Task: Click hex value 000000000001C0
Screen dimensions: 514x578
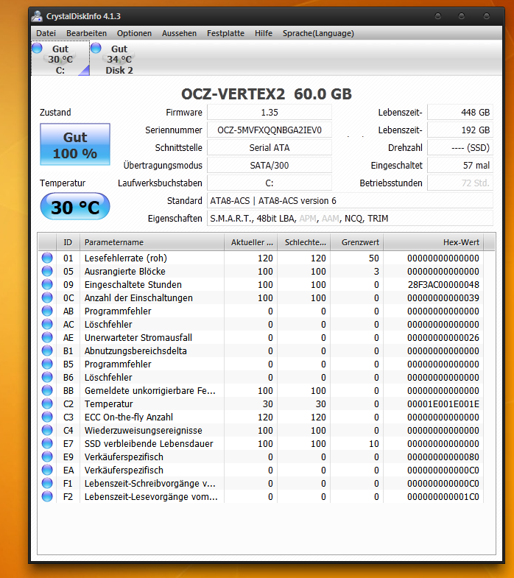Action: click(443, 497)
